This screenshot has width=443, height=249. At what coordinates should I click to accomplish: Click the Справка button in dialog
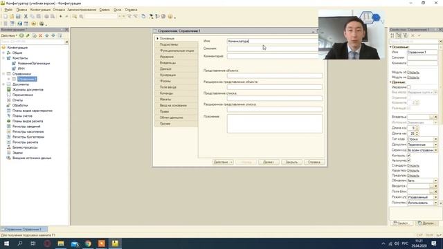tap(314, 162)
